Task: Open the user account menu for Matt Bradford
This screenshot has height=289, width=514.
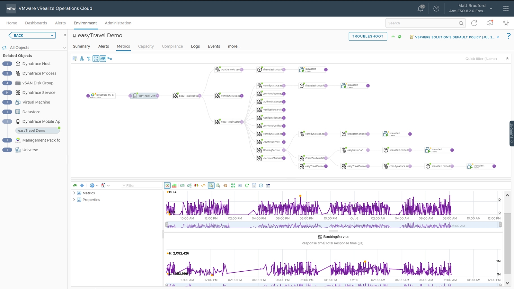Action: 471,8
